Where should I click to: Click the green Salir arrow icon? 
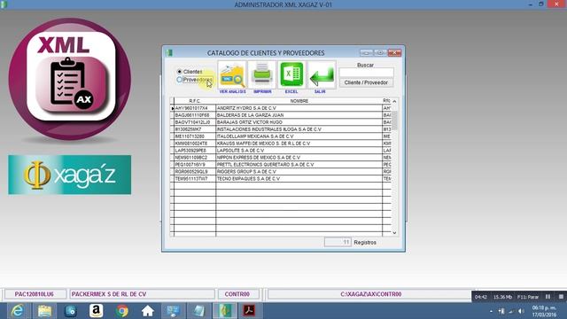click(321, 75)
